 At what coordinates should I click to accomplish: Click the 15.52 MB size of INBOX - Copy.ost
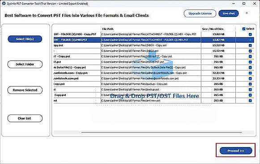[x=218, y=45]
